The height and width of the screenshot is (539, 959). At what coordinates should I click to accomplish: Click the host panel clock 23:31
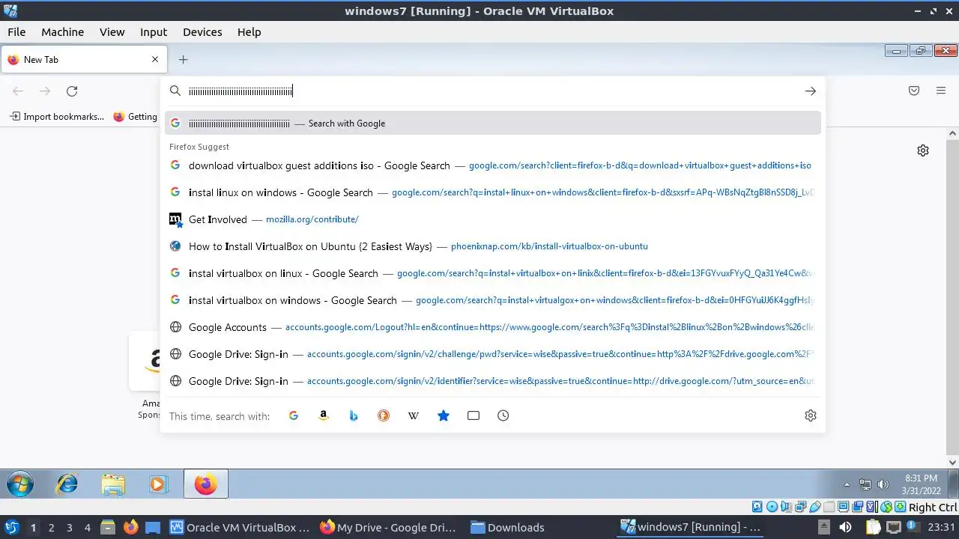(x=940, y=528)
